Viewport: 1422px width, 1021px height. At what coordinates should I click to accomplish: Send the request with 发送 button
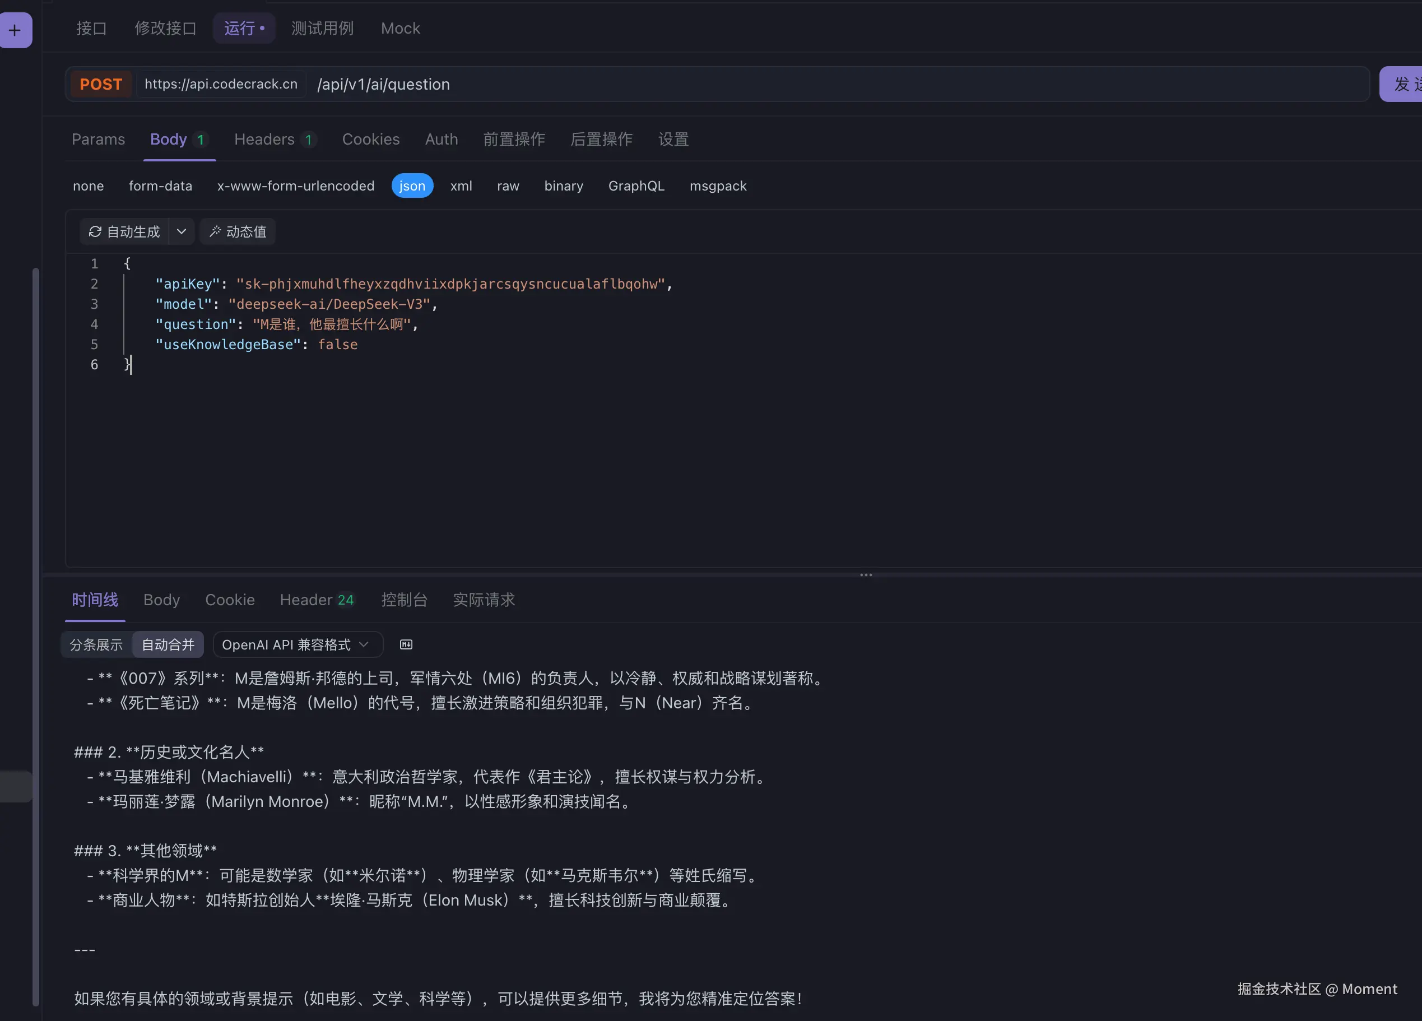click(x=1406, y=83)
